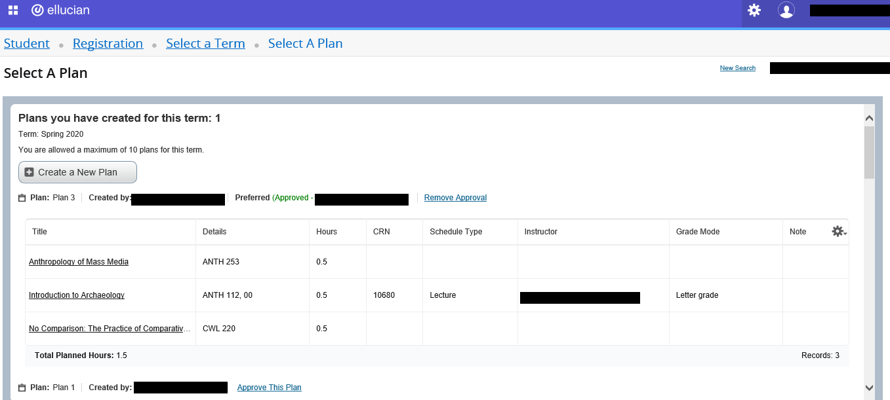Click the plus icon on Create a New Plan

pyautogui.click(x=29, y=172)
